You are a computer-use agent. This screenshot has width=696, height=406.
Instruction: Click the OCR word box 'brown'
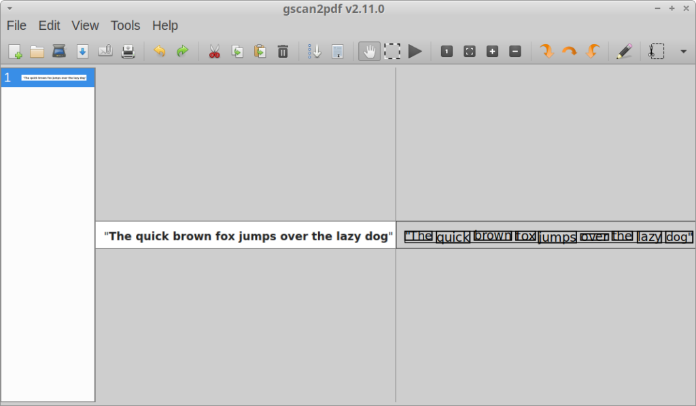click(x=493, y=236)
